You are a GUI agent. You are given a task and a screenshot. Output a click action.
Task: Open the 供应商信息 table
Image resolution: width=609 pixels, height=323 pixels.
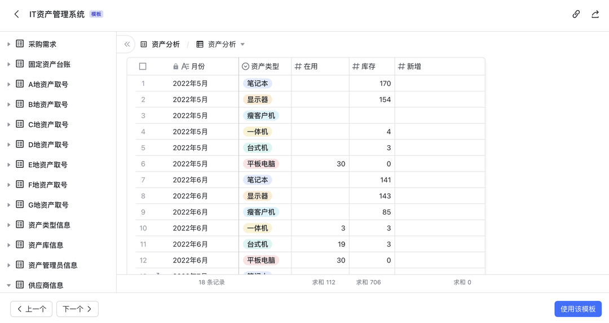tap(46, 285)
